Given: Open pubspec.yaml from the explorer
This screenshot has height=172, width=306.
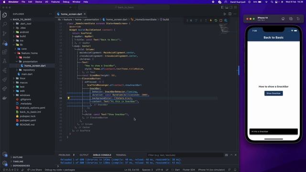Looking at the screenshot, I should click(x=28, y=120).
